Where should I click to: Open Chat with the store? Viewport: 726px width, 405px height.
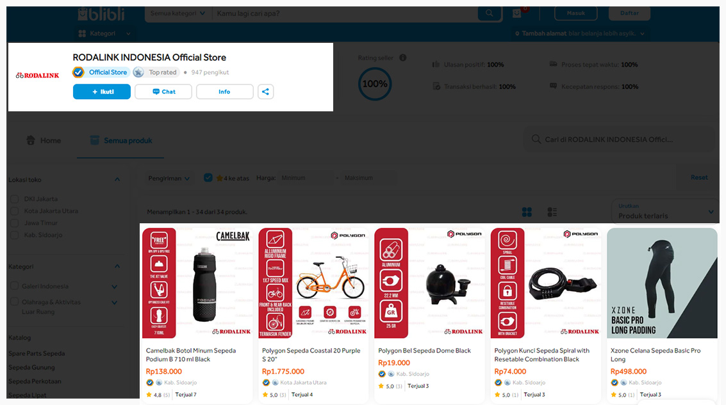163,91
